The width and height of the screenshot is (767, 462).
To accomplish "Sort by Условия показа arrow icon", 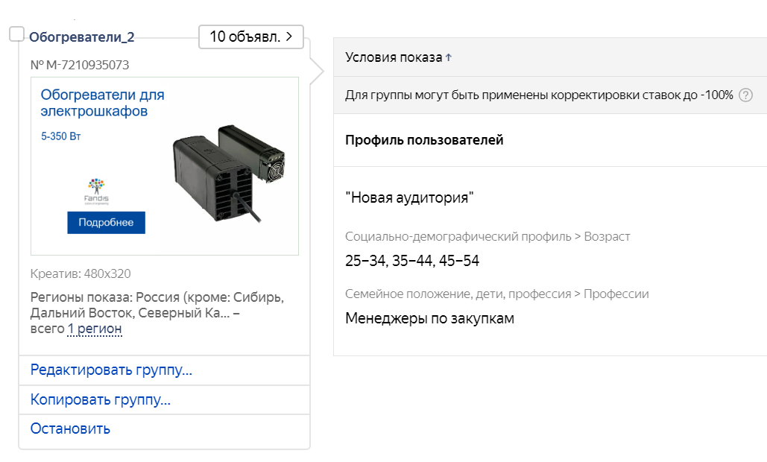I will pos(449,57).
